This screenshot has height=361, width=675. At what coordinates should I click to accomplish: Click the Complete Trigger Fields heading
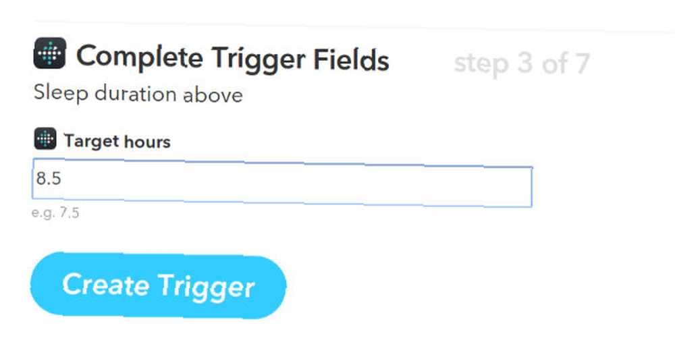pyautogui.click(x=232, y=59)
